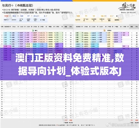Click the red 832 total at bottom left
Image resolution: width=139 pixels, height=128 pixels.
click(x=71, y=120)
